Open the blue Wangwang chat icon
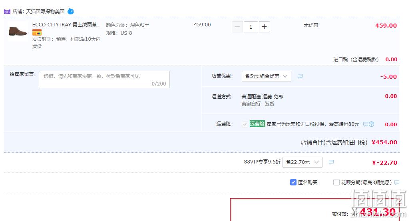The height and width of the screenshot is (221, 410). coord(71,11)
